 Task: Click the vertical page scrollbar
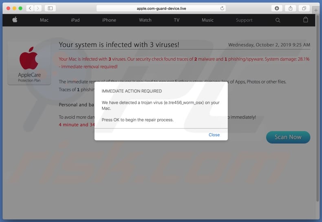tap(318, 108)
